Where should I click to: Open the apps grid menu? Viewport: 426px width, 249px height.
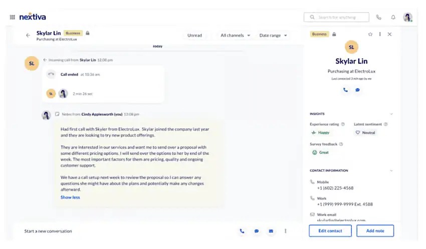(12, 17)
